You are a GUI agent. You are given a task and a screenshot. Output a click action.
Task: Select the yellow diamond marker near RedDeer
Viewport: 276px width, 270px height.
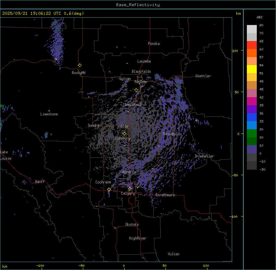pos(136,90)
